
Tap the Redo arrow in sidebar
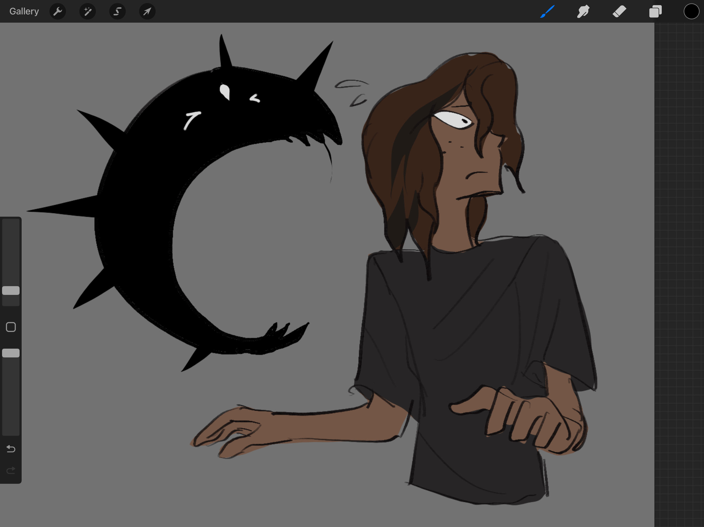tap(11, 470)
